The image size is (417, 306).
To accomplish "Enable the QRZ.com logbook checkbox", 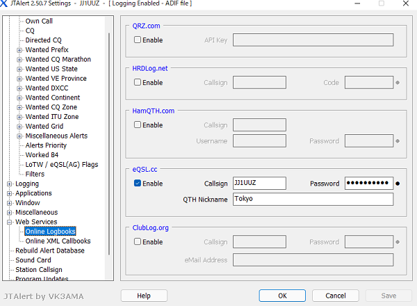I will (x=138, y=40).
